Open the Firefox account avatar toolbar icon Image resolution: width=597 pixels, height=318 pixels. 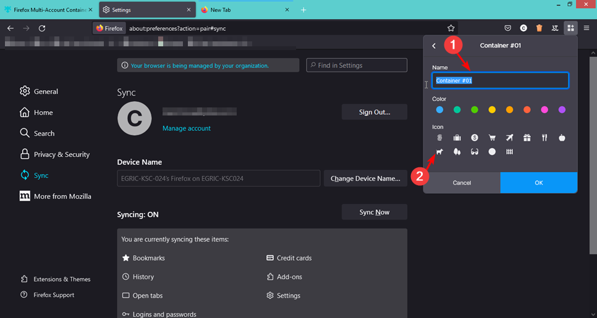click(x=523, y=28)
